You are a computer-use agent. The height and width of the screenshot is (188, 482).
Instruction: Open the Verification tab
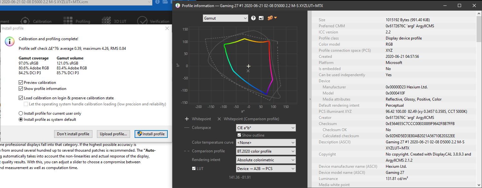(x=153, y=22)
